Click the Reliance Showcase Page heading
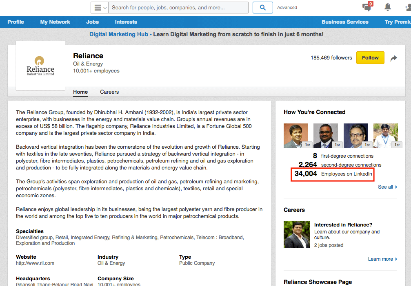This screenshot has width=411, height=286. click(318, 282)
